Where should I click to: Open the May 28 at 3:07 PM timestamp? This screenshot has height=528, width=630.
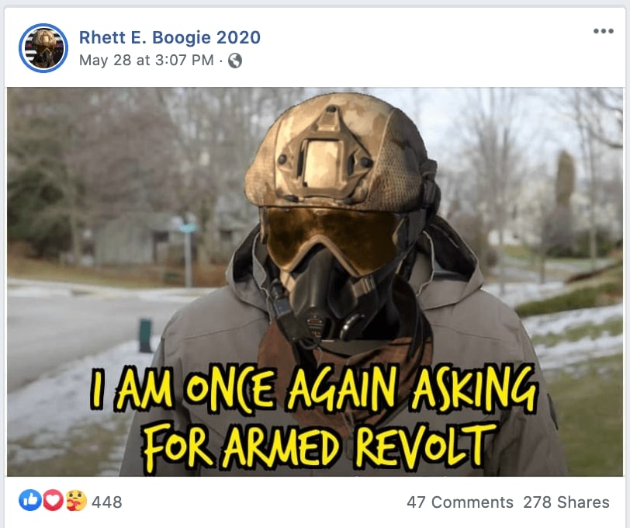(x=146, y=61)
